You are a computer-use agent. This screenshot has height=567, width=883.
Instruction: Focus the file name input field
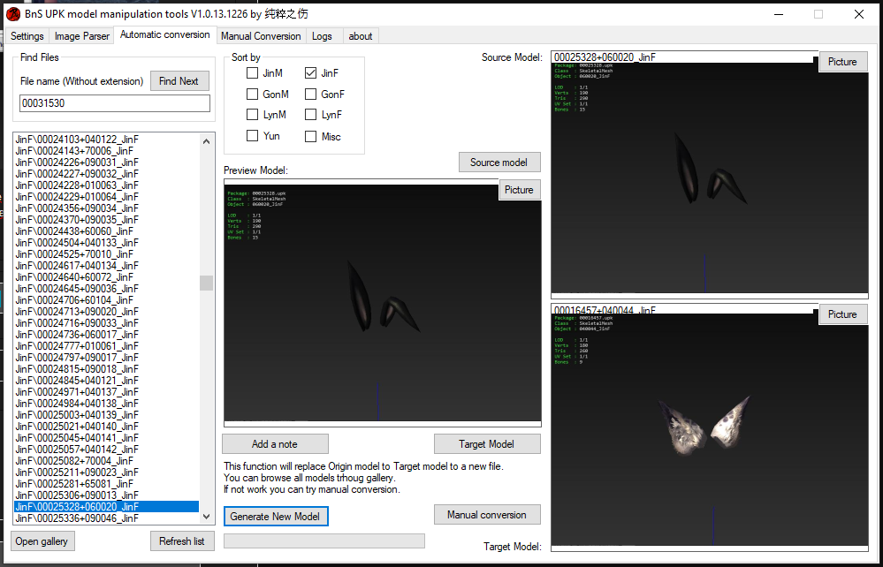point(115,103)
